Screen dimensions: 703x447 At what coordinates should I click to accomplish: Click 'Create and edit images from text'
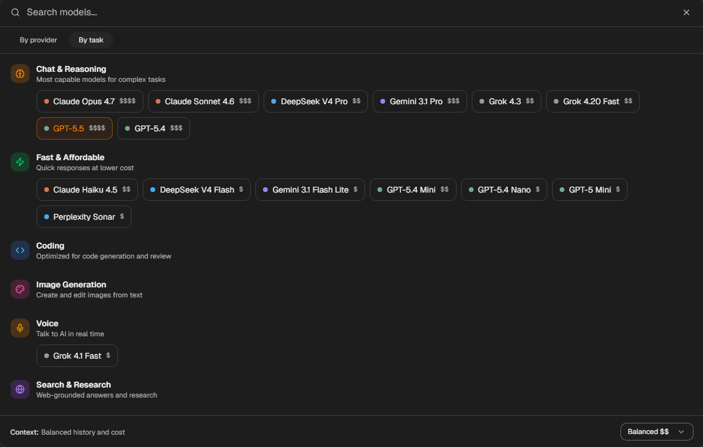89,295
